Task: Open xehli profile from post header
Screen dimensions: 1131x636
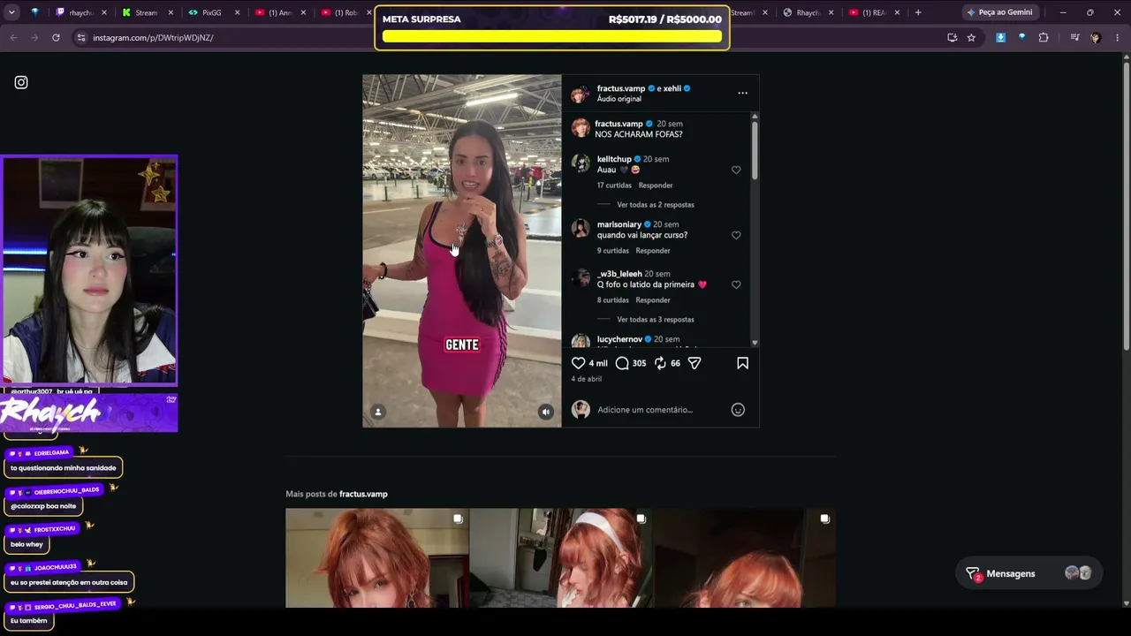Action: tap(672, 88)
